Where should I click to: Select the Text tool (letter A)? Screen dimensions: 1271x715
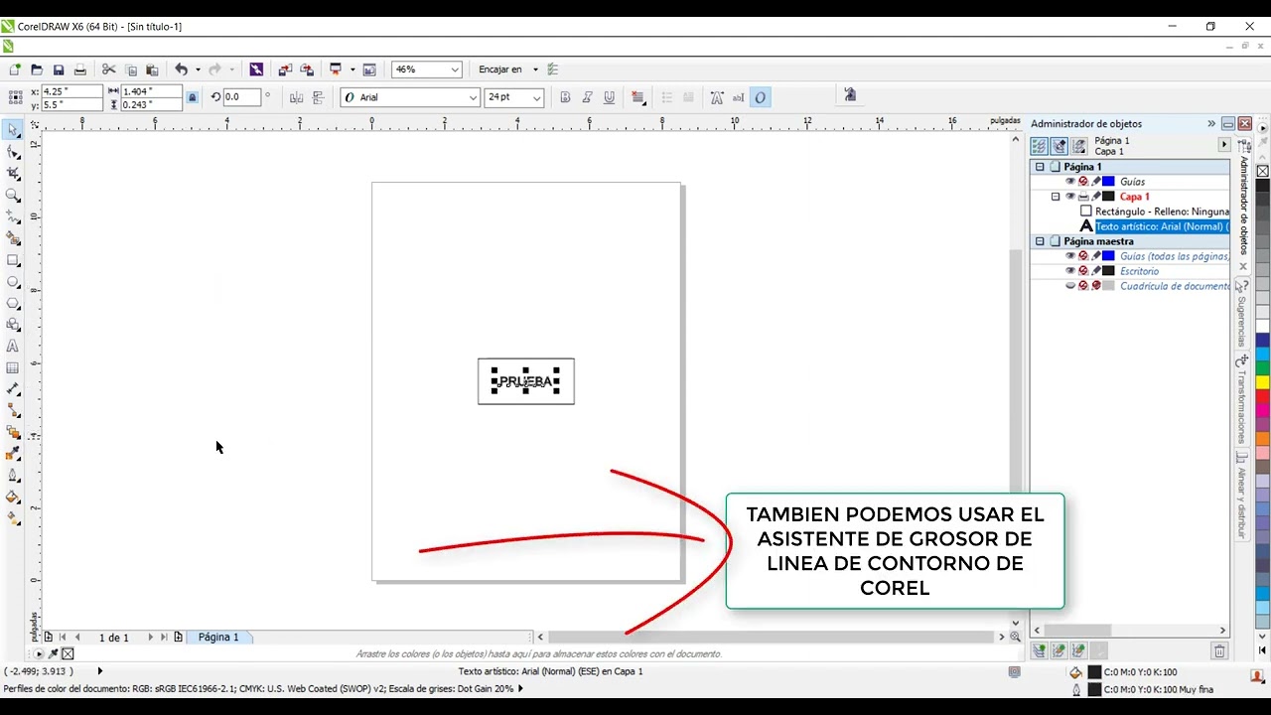pyautogui.click(x=13, y=347)
